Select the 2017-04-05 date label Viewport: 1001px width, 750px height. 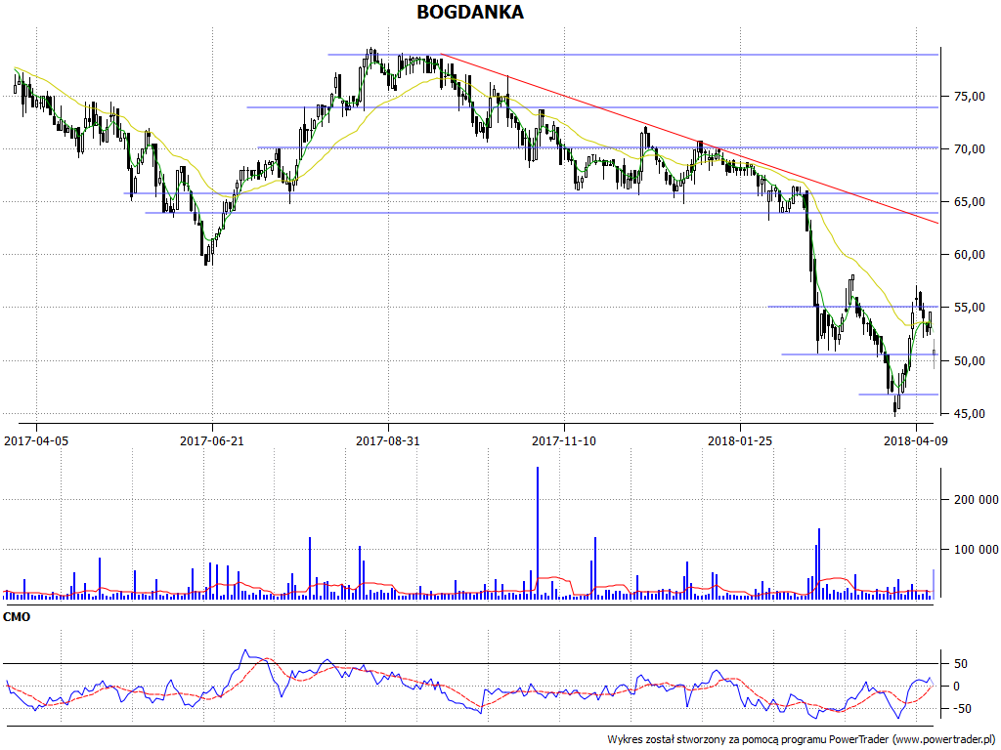tap(36, 440)
